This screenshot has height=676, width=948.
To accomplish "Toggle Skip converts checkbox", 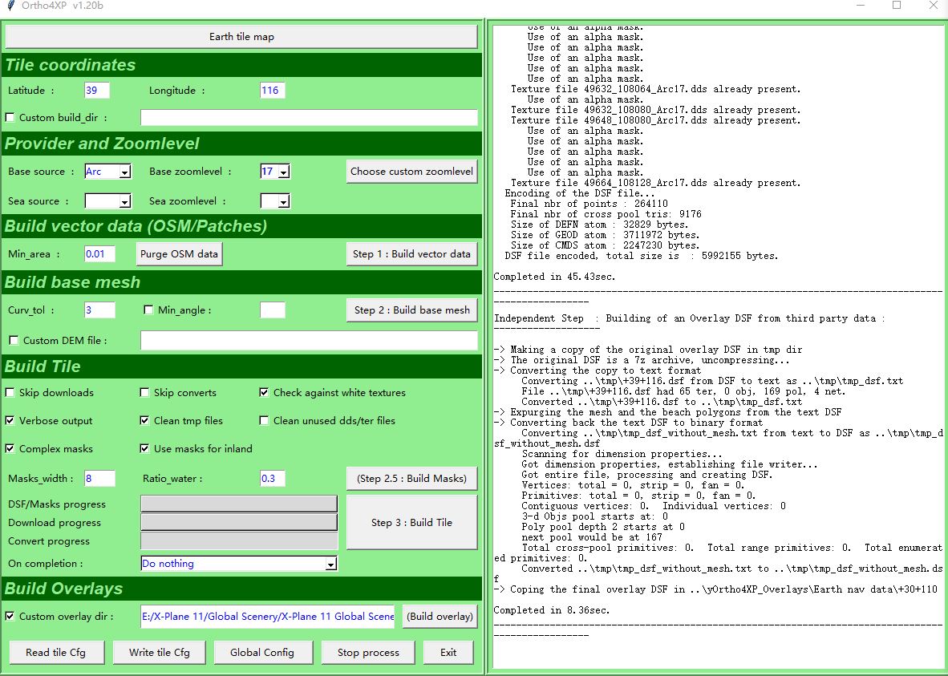I will 144,392.
